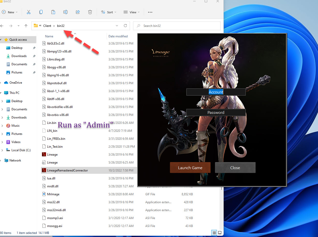Select Lineage settings file dated 5/26/2020
318x237 pixels.
click(52, 163)
